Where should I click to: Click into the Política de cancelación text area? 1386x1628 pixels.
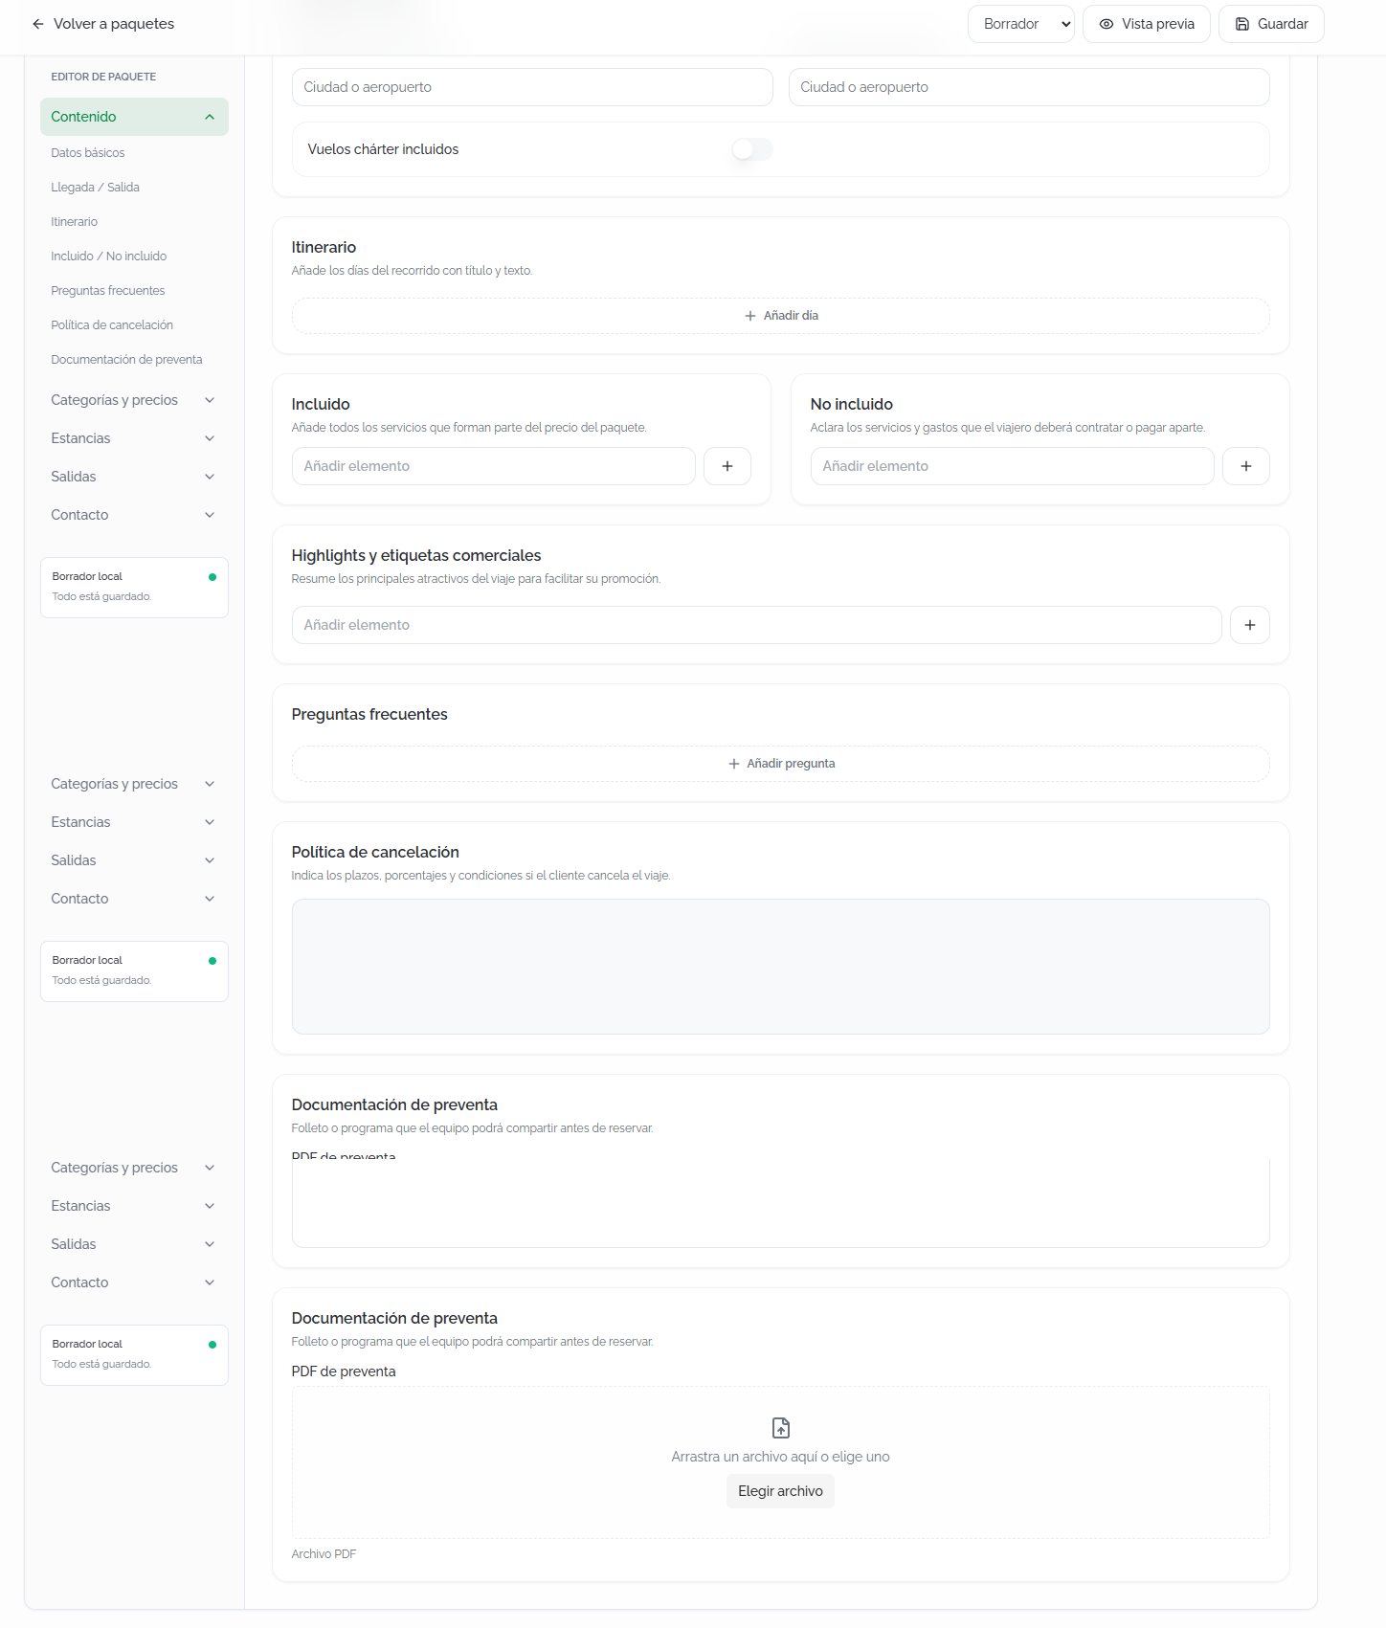coord(781,967)
